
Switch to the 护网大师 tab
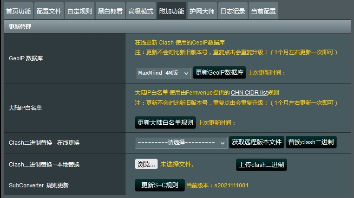click(202, 11)
